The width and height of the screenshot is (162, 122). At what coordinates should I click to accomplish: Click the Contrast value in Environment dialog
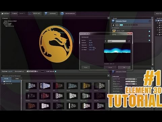click(x=91, y=43)
